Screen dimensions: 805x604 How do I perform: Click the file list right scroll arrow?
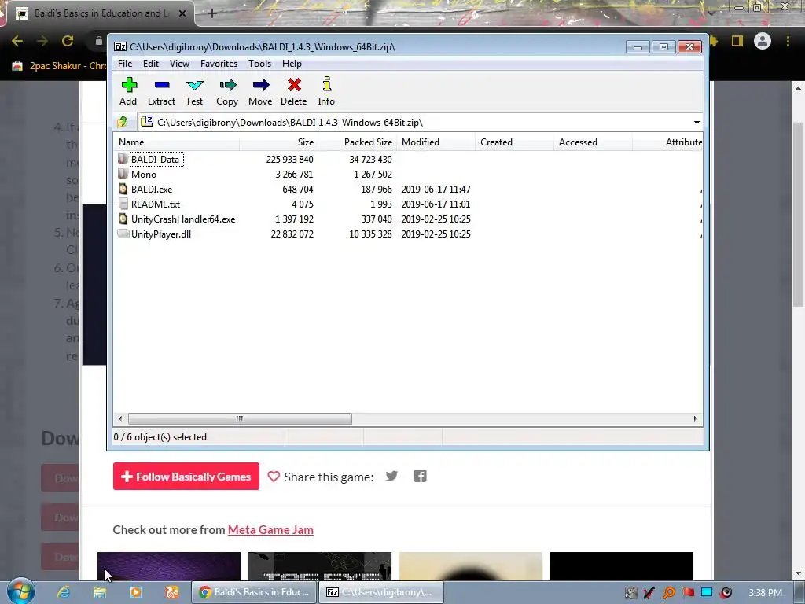[695, 418]
